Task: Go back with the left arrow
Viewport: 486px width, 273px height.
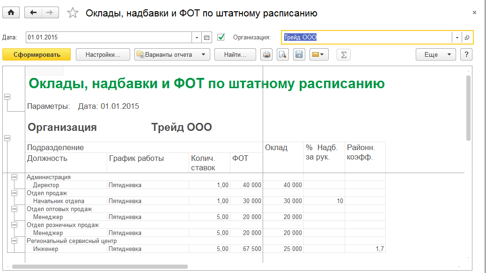Action: tap(33, 13)
